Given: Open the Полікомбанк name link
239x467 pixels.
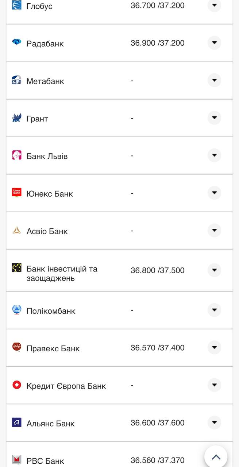Looking at the screenshot, I should click(x=51, y=311).
